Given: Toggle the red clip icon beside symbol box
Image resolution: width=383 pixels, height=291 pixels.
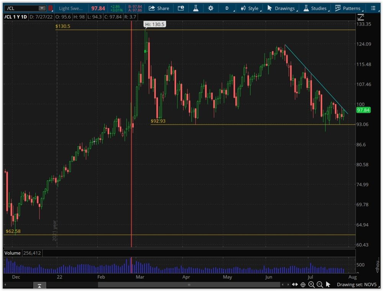Looking at the screenshot, I should 50,8.
